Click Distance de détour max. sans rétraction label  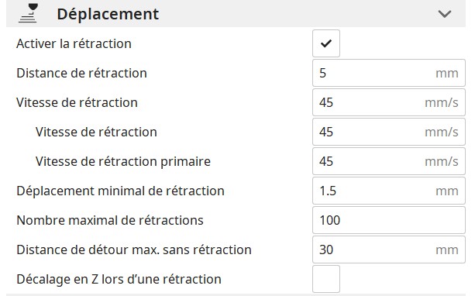point(134,250)
